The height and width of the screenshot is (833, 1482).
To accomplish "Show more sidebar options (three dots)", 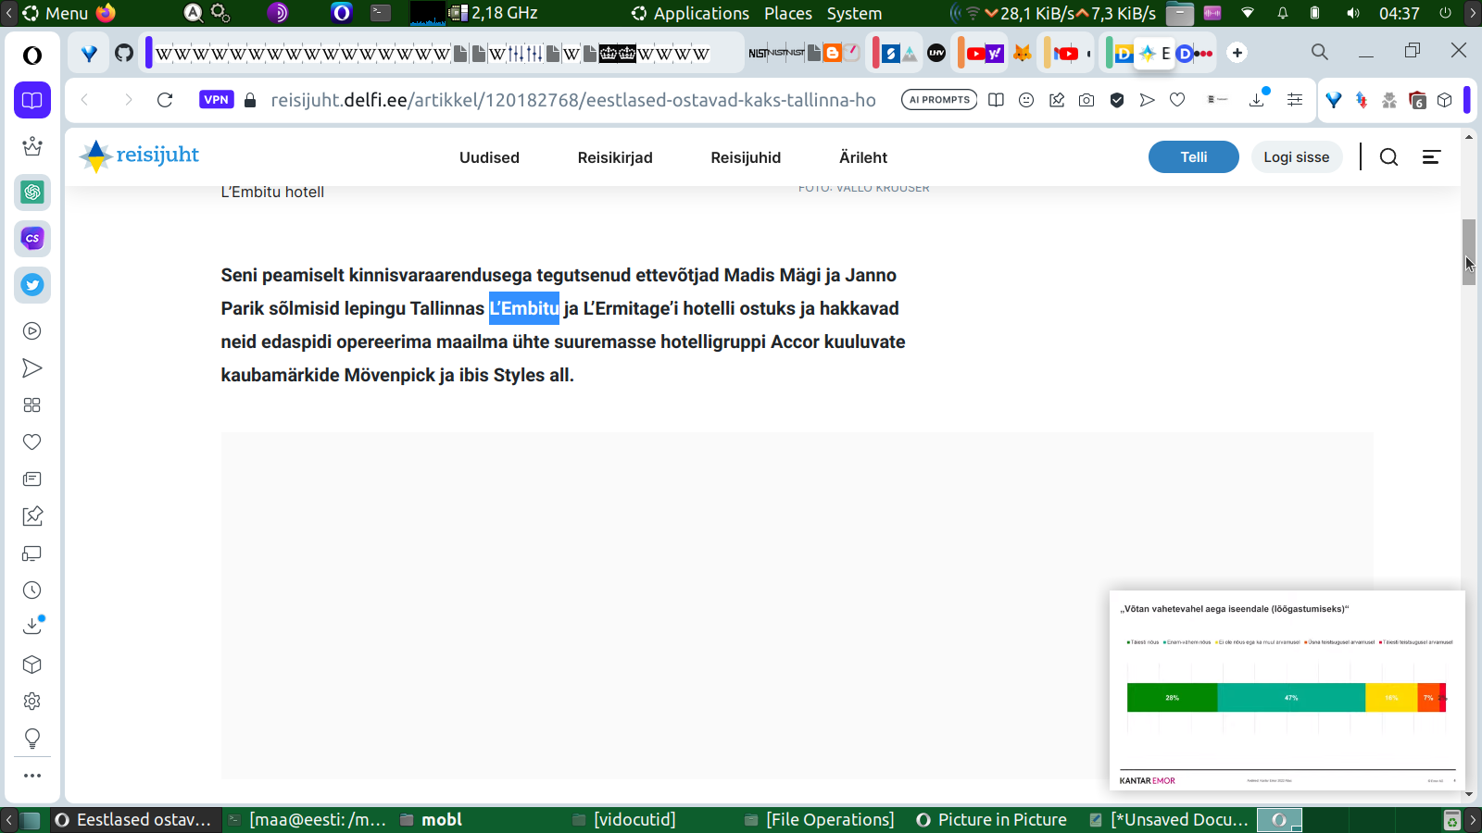I will coord(32,776).
